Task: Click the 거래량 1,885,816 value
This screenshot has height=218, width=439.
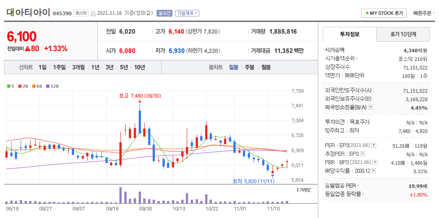Action: coord(283,31)
